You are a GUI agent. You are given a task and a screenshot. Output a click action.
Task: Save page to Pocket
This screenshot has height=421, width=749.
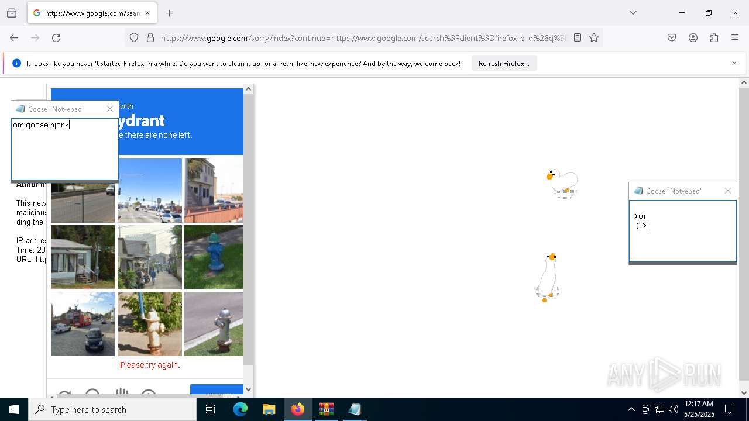[672, 37]
